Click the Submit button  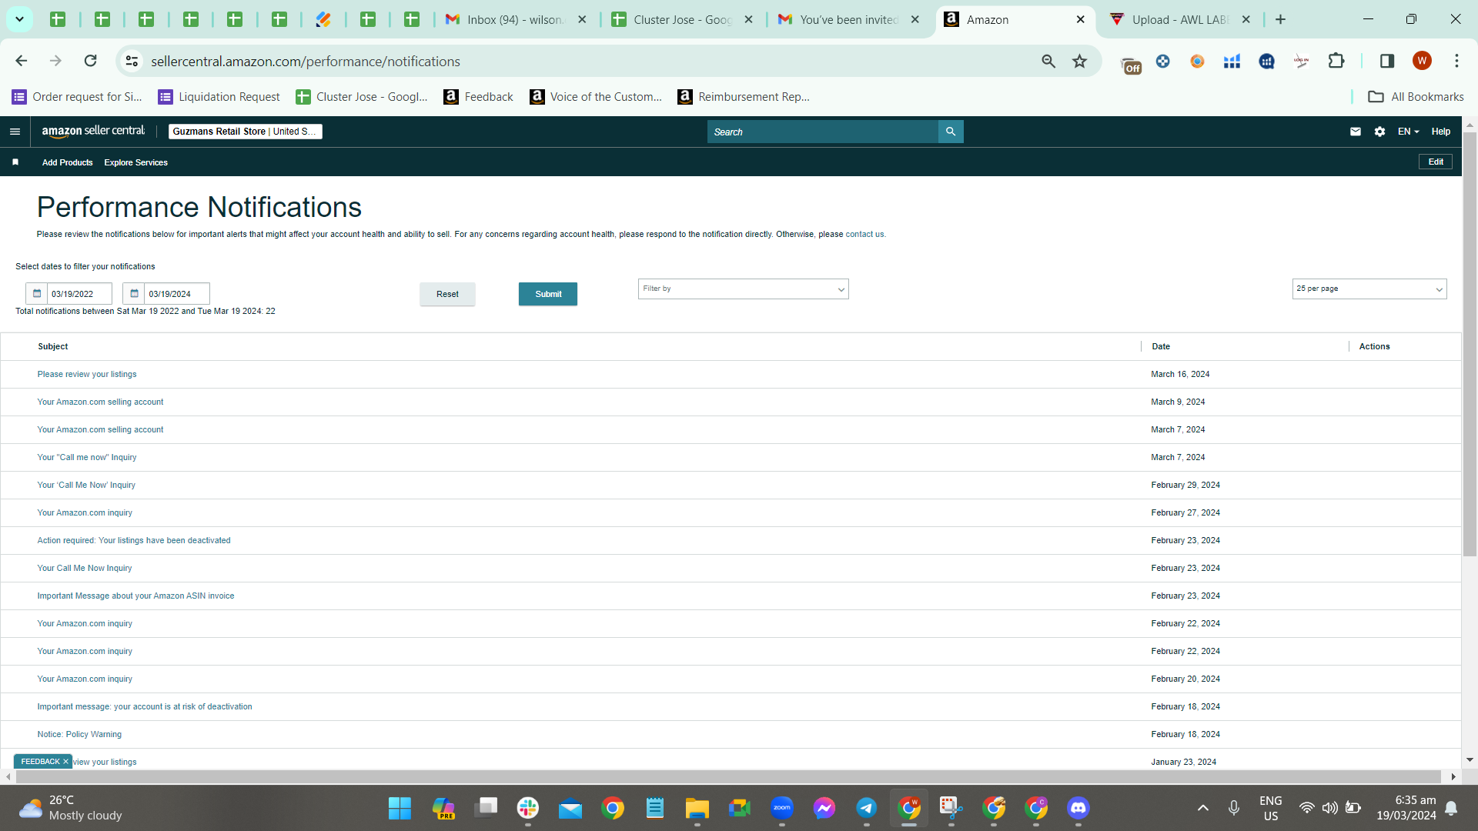[548, 294]
